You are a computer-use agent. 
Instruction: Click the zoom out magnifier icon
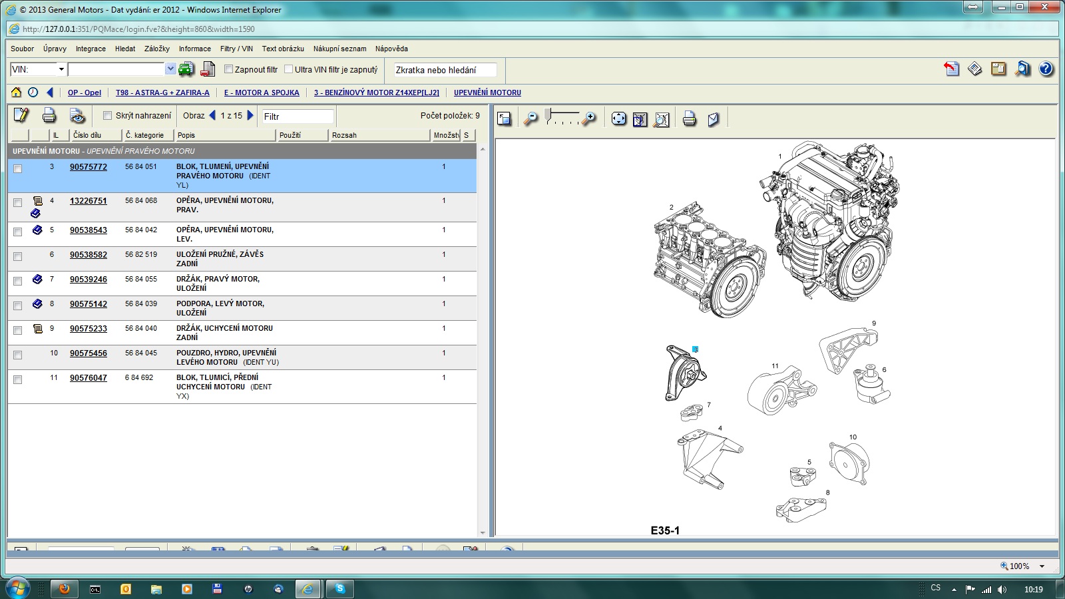coord(531,119)
